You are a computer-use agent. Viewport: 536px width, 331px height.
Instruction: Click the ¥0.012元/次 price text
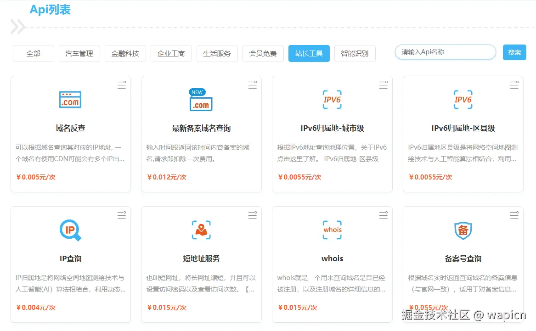(x=167, y=177)
